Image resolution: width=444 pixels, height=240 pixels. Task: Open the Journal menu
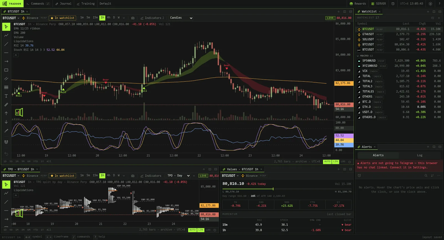point(63,4)
